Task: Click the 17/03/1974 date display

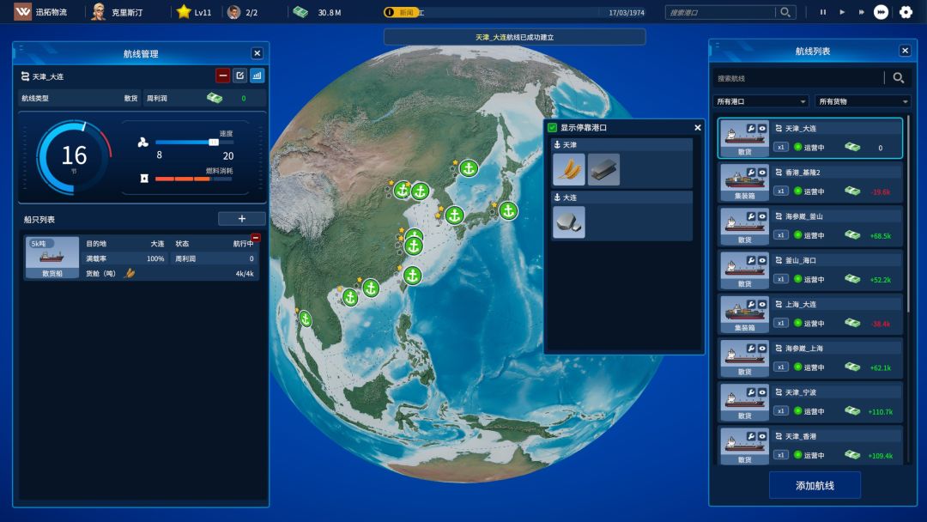Action: click(x=627, y=12)
